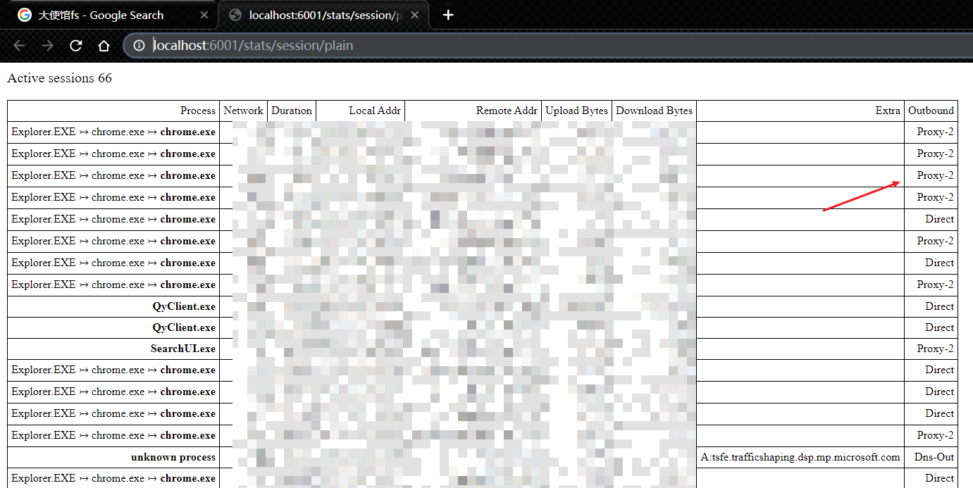Click the site information icon in address bar
Image resolution: width=973 pixels, height=488 pixels.
(x=139, y=46)
